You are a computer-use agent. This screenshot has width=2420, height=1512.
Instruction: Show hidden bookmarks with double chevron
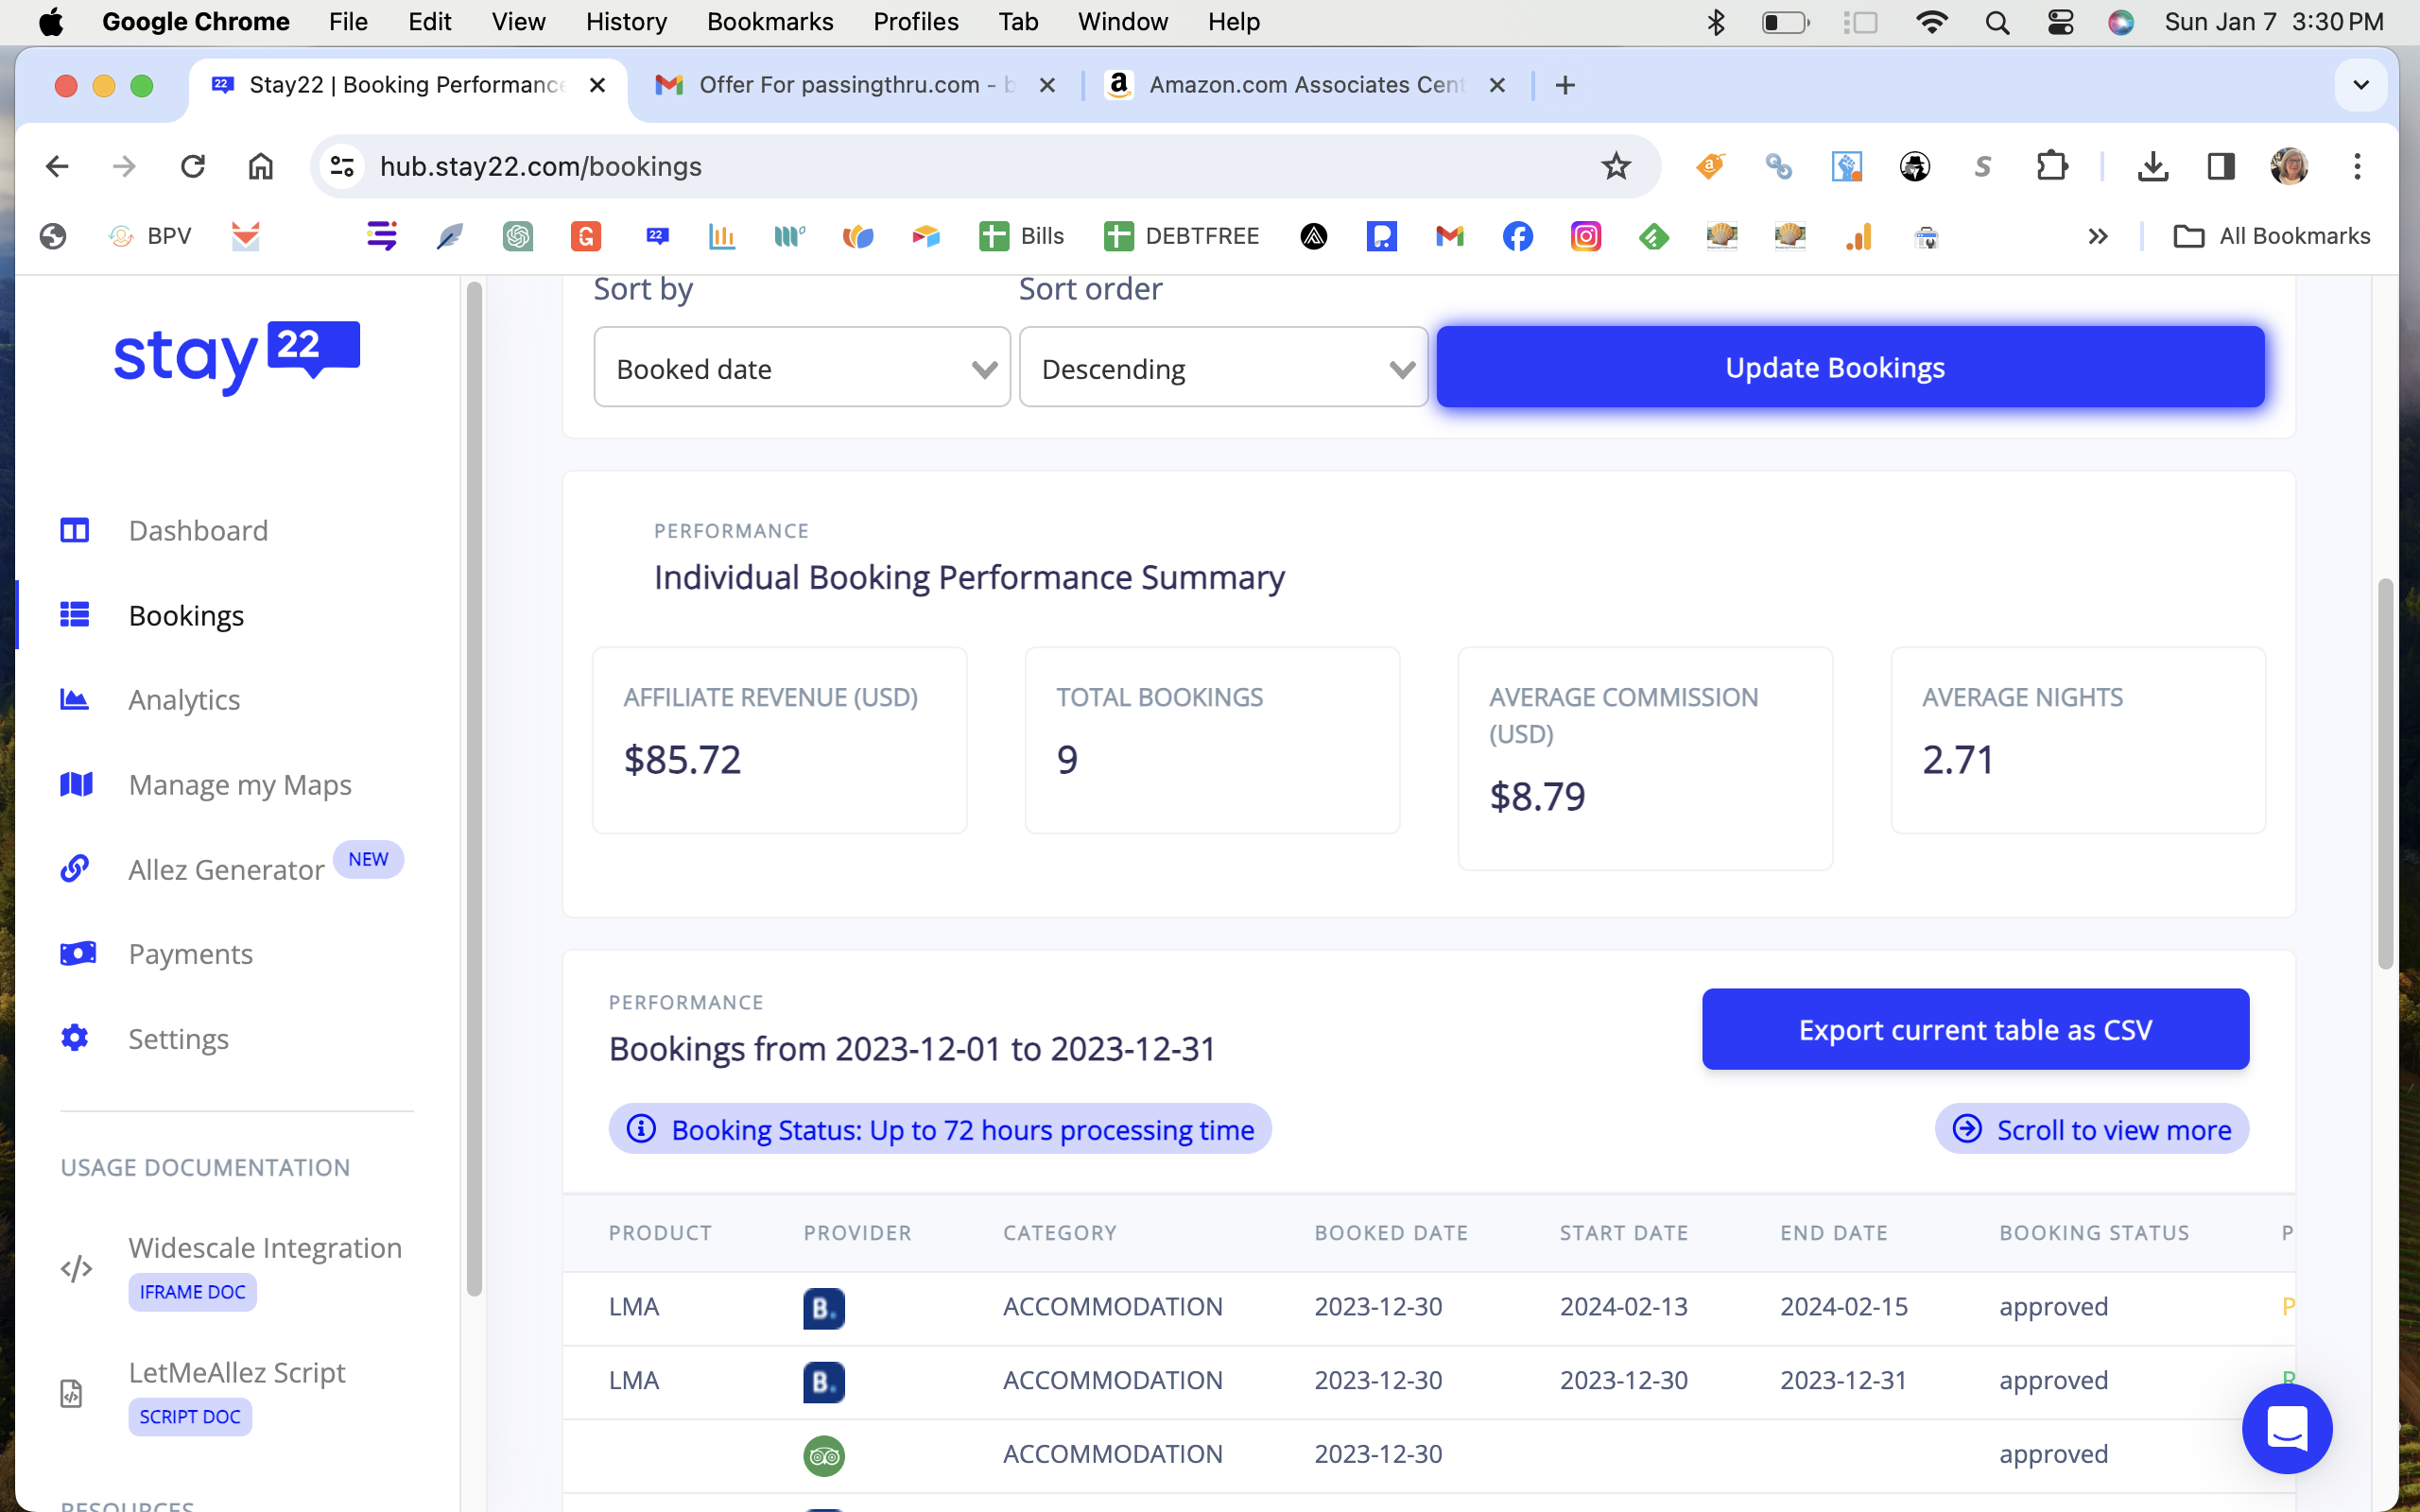click(2097, 236)
